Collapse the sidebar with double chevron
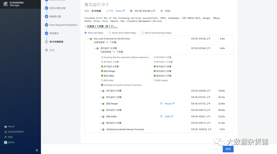Viewport: 277px width, 154px height. (x=37, y=150)
